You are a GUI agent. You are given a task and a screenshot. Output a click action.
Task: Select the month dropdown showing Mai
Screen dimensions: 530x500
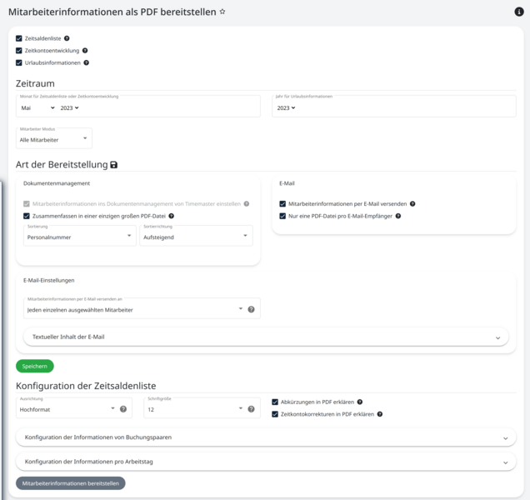pyautogui.click(x=37, y=107)
